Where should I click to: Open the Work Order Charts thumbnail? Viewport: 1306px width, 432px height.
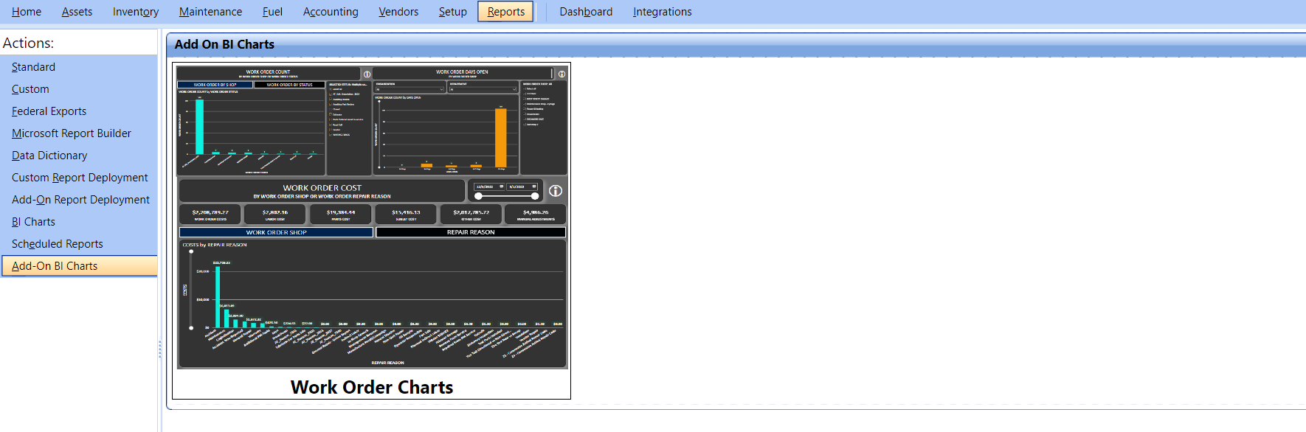(371, 231)
